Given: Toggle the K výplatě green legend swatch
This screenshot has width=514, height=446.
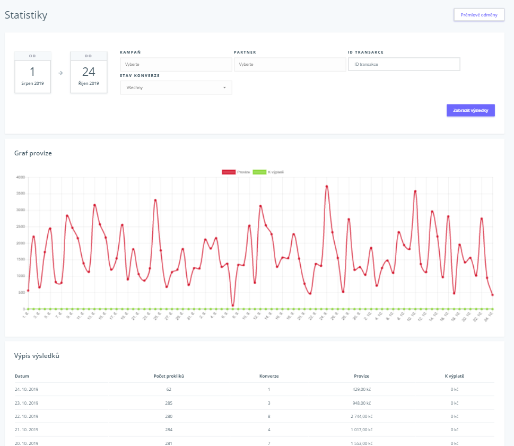Looking at the screenshot, I should (259, 172).
